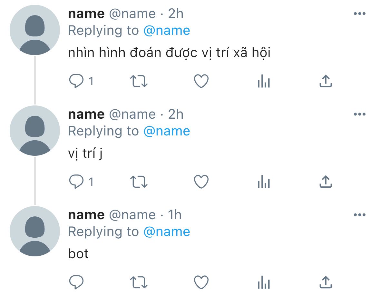
Task: Retweet the 'bot' tweet
Action: (x=139, y=282)
